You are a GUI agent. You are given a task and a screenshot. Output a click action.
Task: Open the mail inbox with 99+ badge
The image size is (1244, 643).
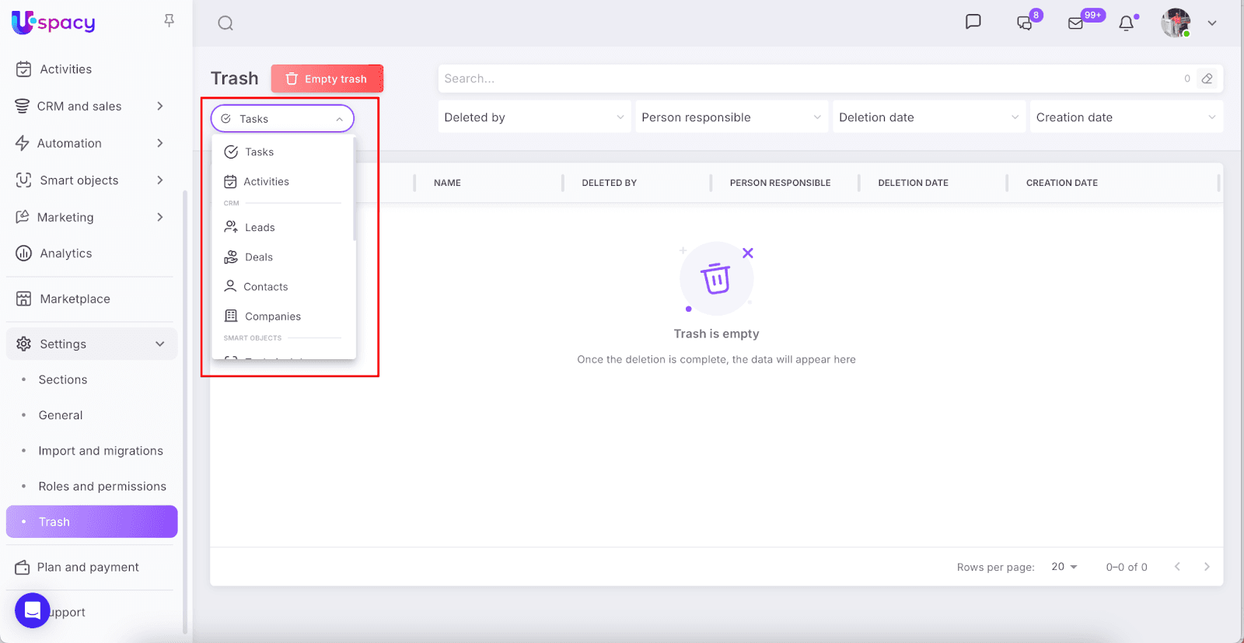(1076, 23)
